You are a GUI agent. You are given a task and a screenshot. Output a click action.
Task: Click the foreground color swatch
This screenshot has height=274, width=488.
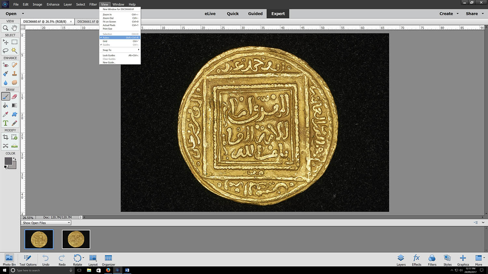click(8, 161)
